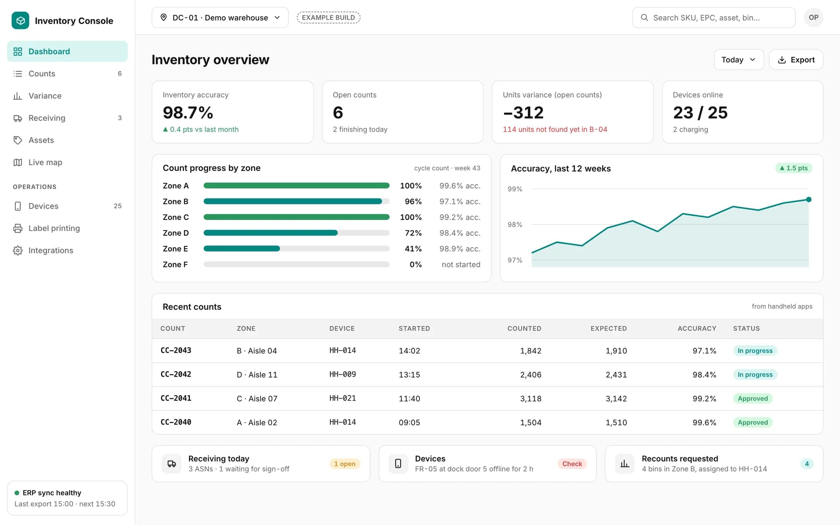Click the phone icon in Devices bottom card
Image resolution: width=840 pixels, height=525 pixels.
(x=398, y=464)
